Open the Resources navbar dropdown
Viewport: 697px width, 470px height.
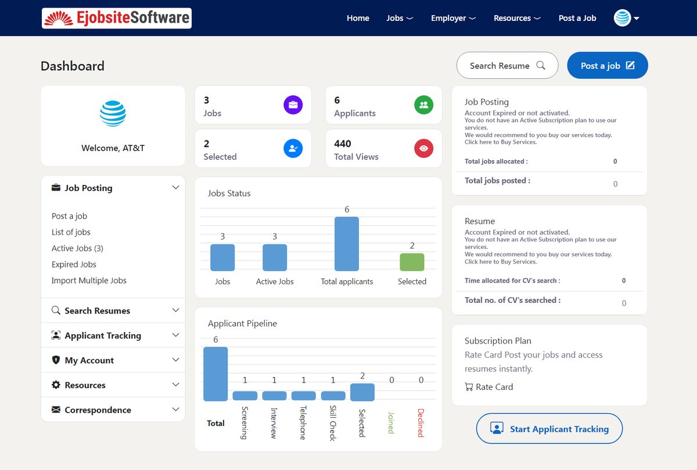pyautogui.click(x=516, y=18)
